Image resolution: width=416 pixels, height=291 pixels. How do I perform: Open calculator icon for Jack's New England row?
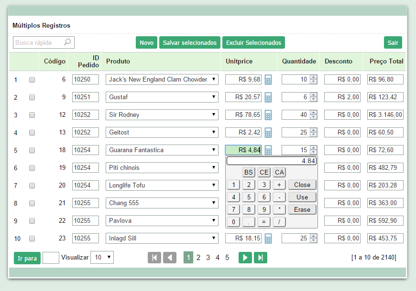268,80
